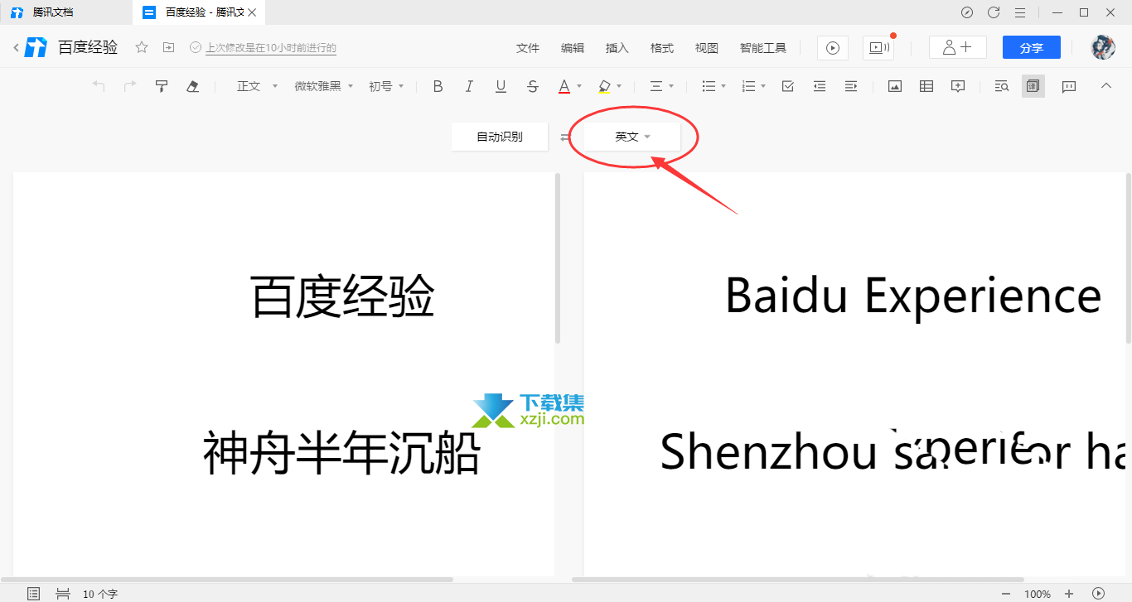Insert an image
Image resolution: width=1132 pixels, height=602 pixels.
coord(895,86)
